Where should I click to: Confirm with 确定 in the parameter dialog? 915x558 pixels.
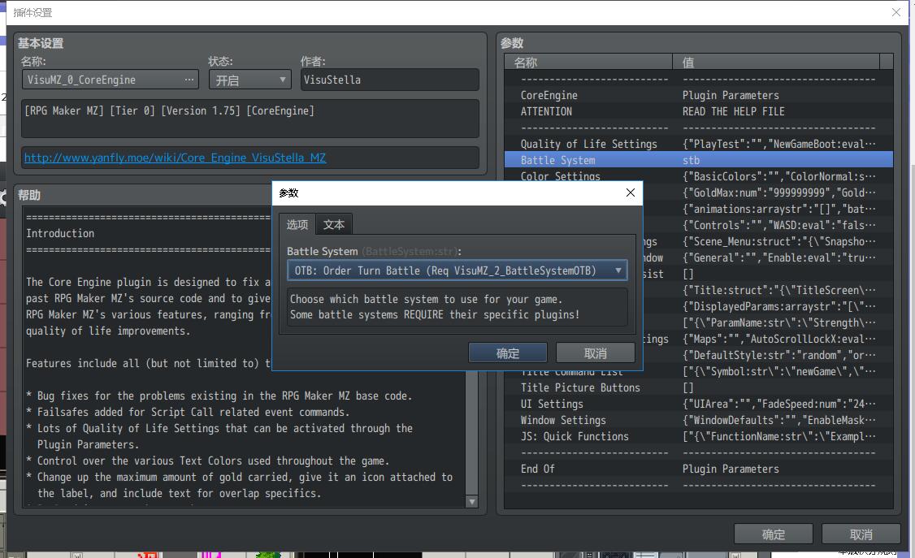pyautogui.click(x=508, y=353)
